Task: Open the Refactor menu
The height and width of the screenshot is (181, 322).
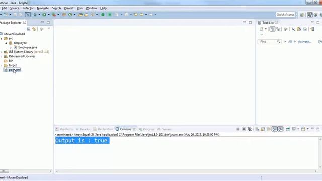Action: (28, 8)
